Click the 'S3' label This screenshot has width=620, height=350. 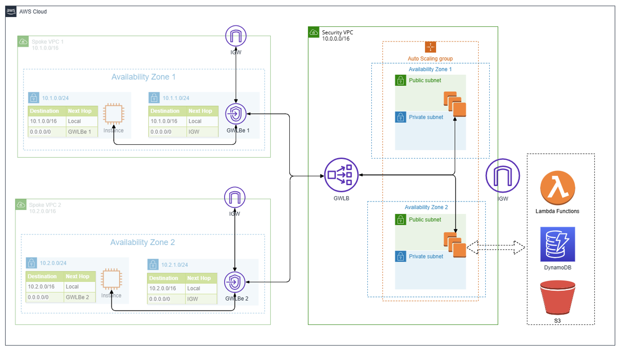(557, 321)
